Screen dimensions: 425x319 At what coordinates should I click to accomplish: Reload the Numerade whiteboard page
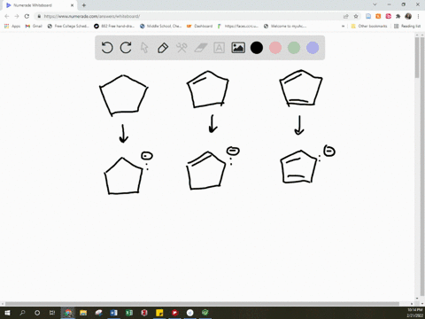click(27, 16)
